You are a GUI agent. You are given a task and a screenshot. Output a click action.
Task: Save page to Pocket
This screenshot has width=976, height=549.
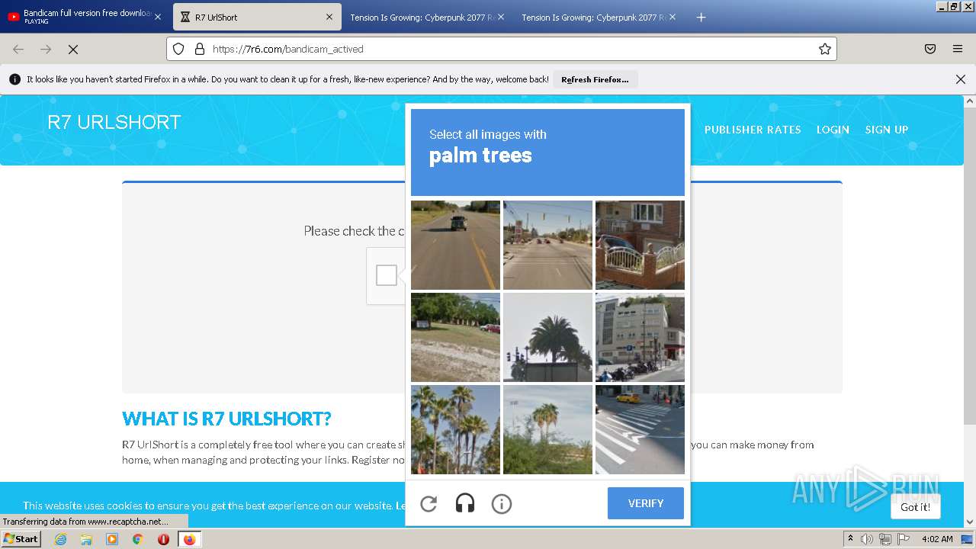point(930,49)
